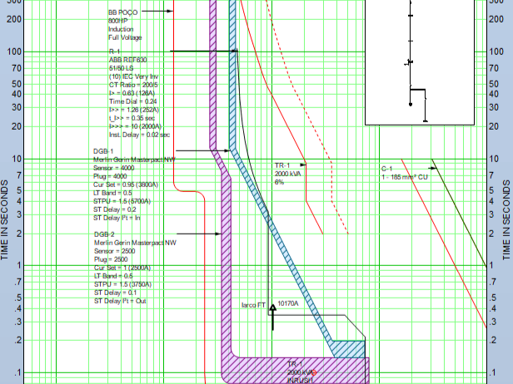The height and width of the screenshot is (384, 513).
Task: Click the 10 tick on the right axis
Action: click(495, 159)
